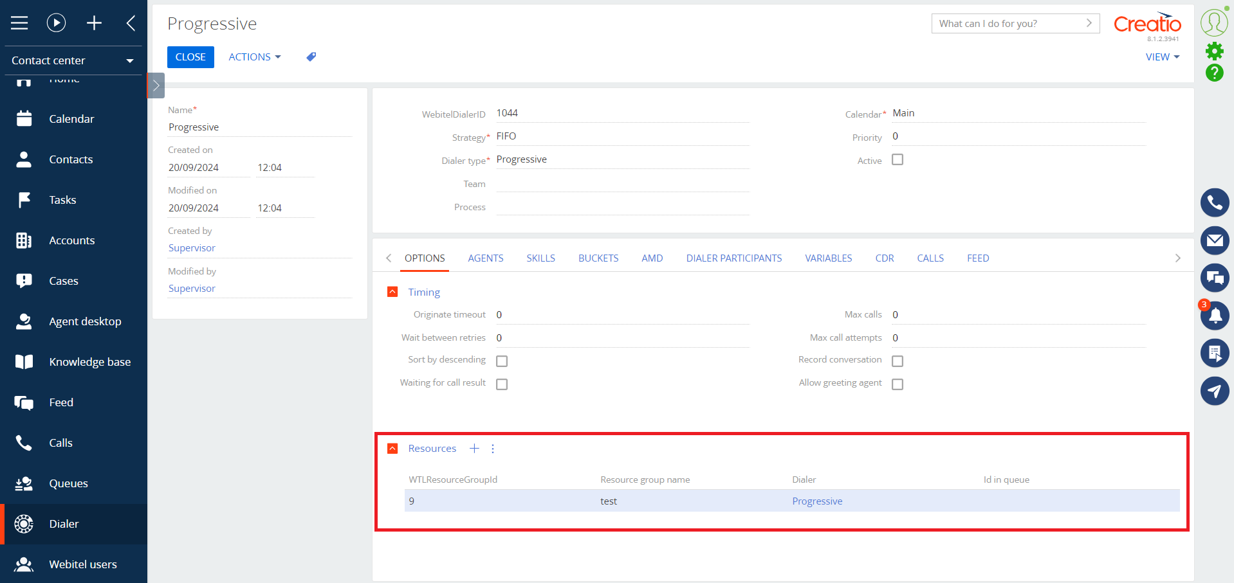
Task: Click the Name field containing Progressive
Action: pos(260,127)
